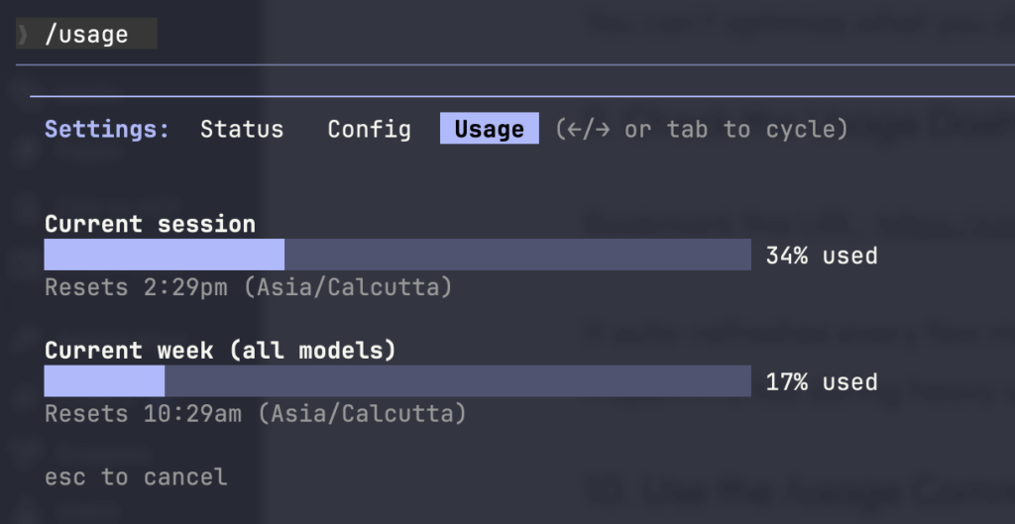The width and height of the screenshot is (1015, 524).
Task: Click the "Resets 2:29pm" session reset text
Action: (248, 287)
